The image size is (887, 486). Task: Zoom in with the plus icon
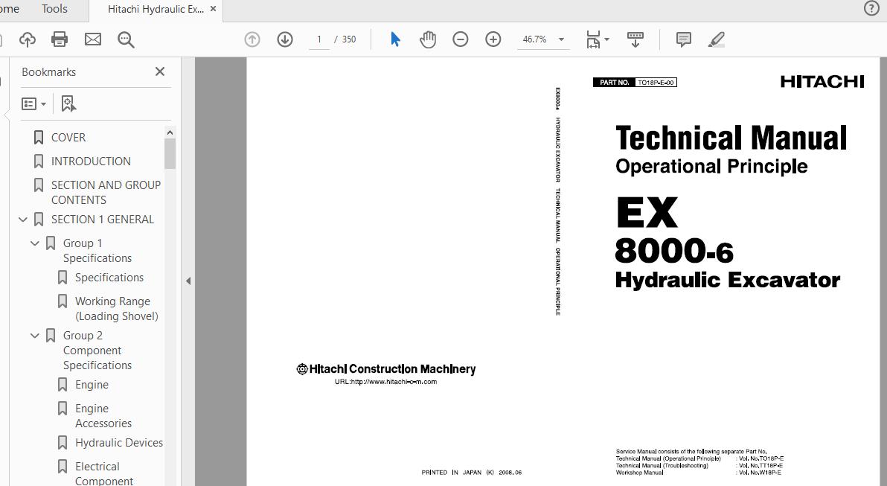[x=493, y=39]
